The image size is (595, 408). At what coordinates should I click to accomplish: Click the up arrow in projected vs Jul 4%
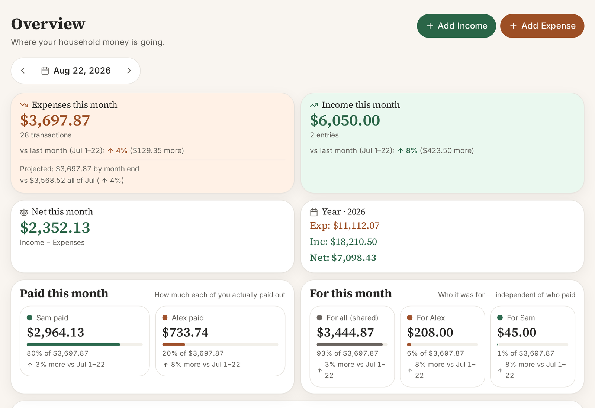point(105,180)
